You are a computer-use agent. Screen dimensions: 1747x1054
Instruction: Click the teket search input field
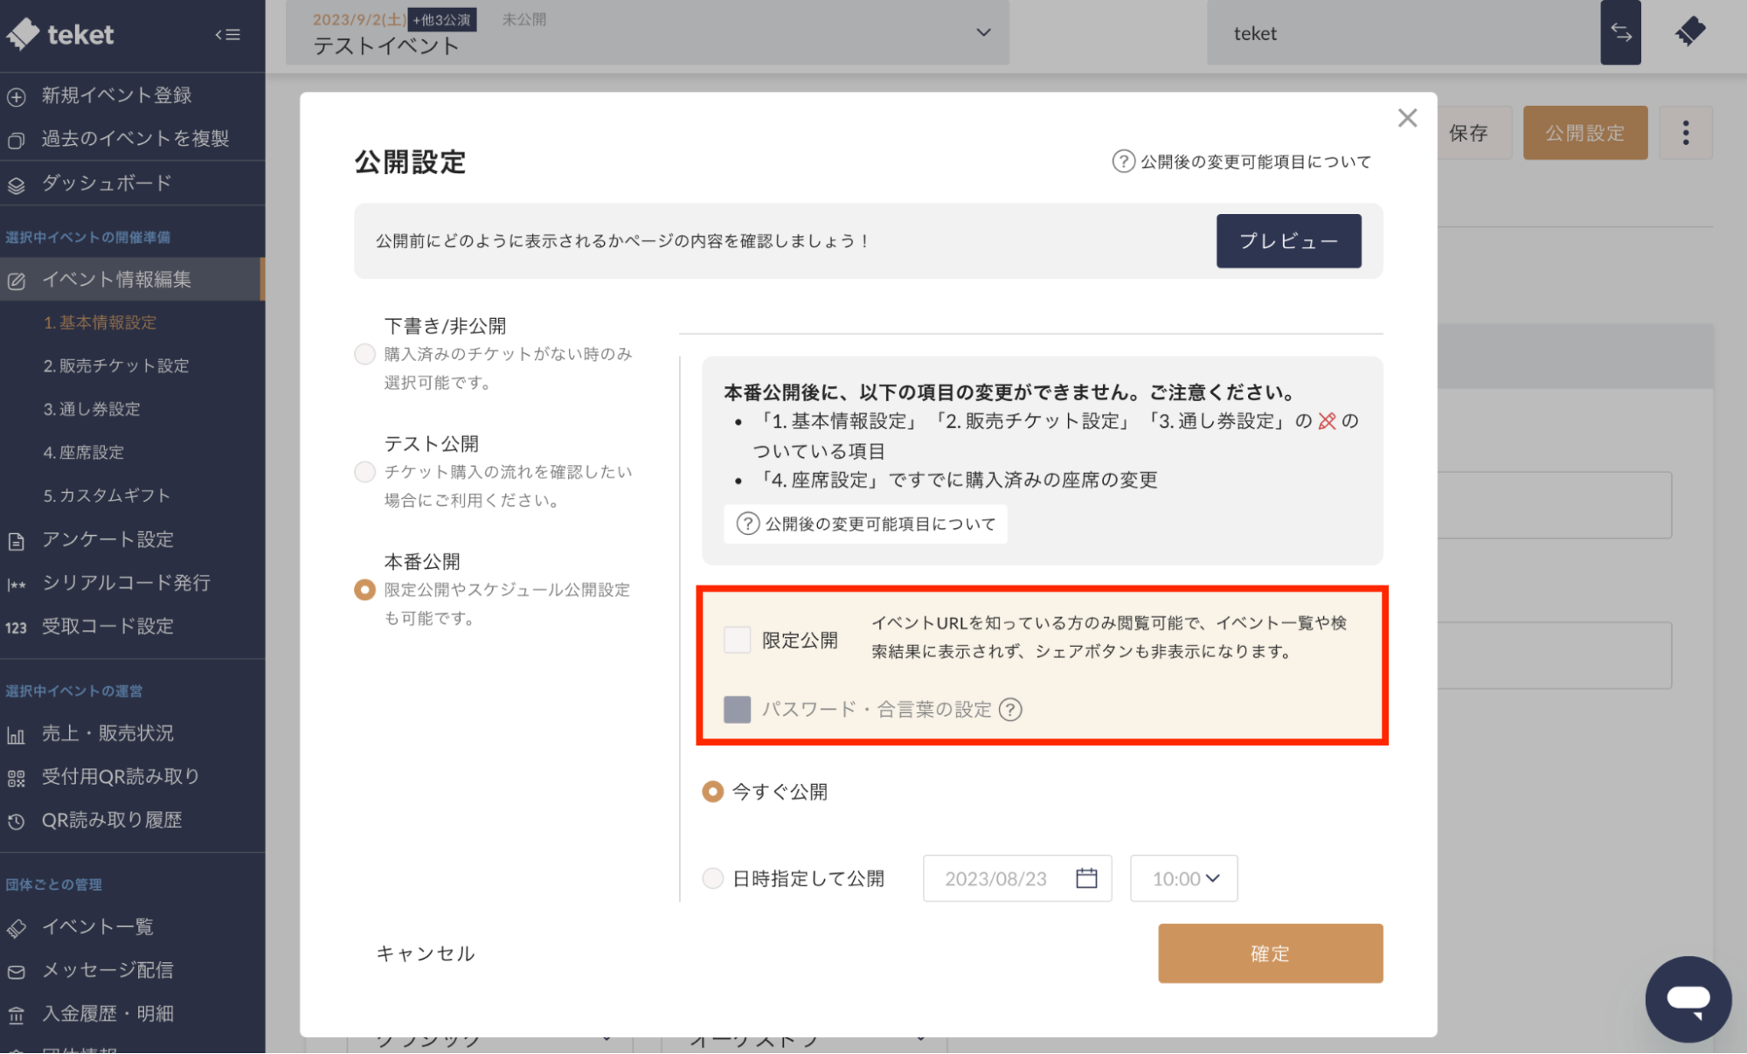(x=1398, y=33)
